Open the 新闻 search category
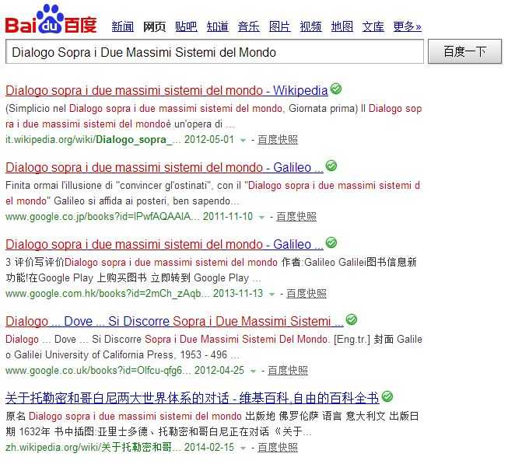 tap(122, 26)
